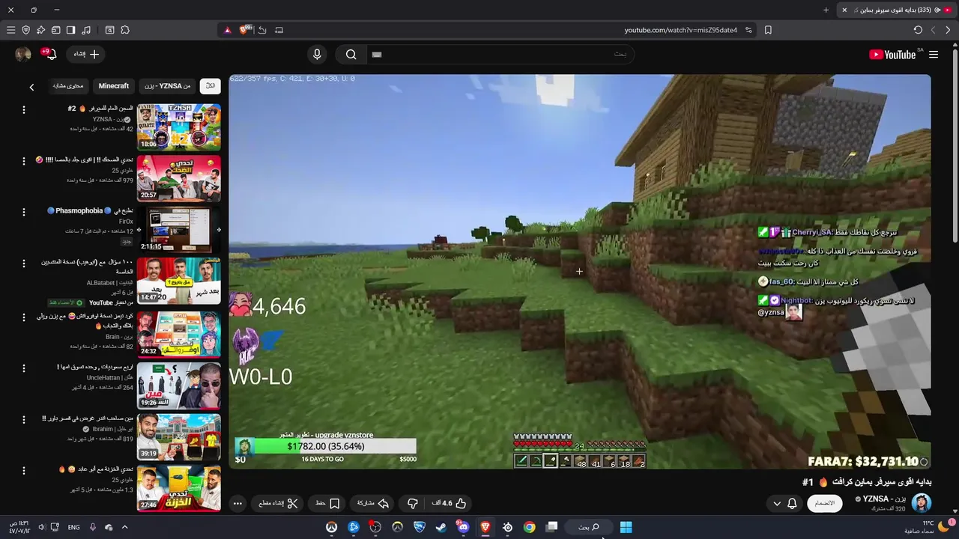Image resolution: width=959 pixels, height=539 pixels.
Task: Open the weather widget on taskbar
Action: tap(929, 527)
